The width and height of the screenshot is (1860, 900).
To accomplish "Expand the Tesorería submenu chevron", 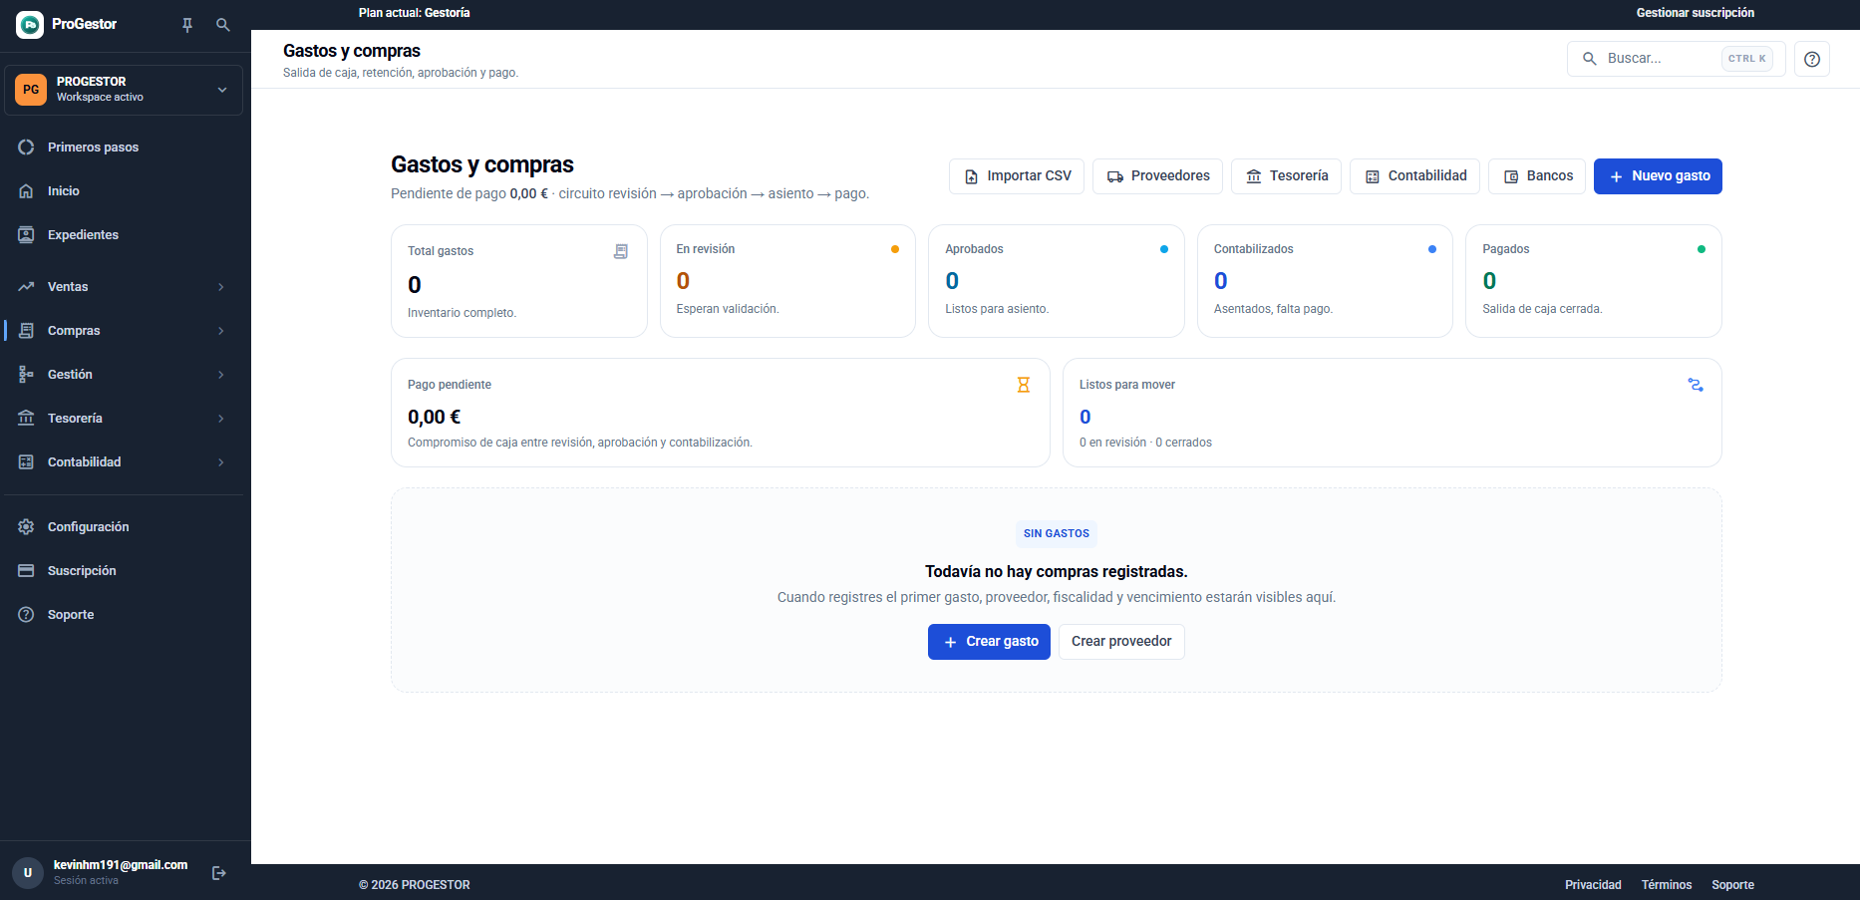I will click(221, 419).
